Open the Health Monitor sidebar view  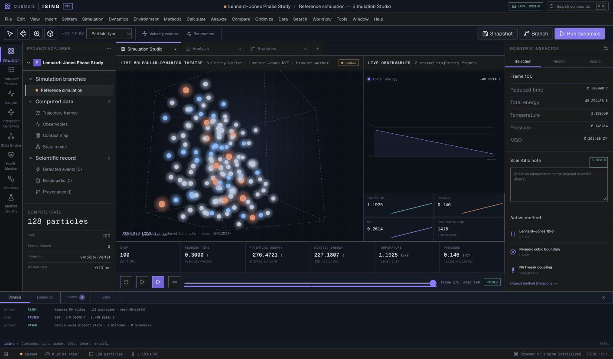tap(11, 161)
